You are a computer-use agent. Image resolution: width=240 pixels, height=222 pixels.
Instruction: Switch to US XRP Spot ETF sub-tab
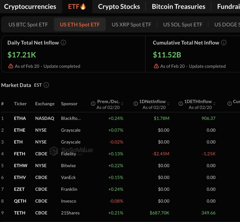131,25
